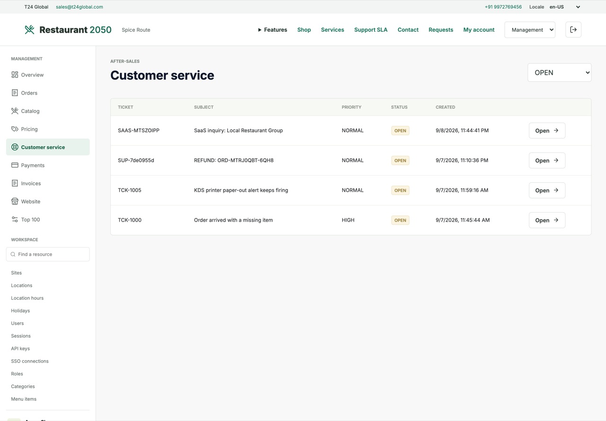
Task: Click the logout icon button
Action: click(x=573, y=30)
